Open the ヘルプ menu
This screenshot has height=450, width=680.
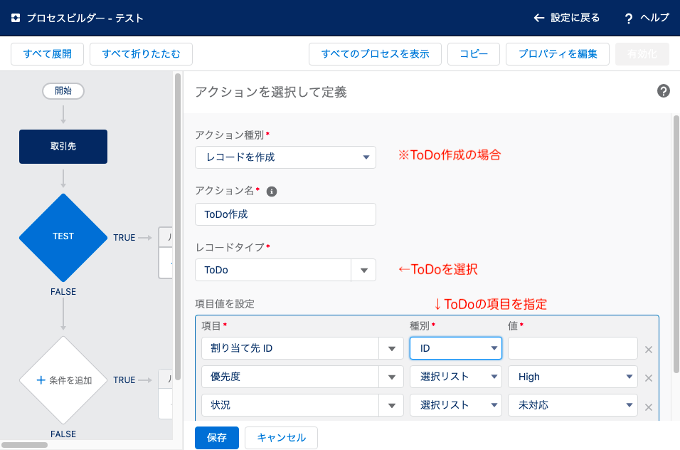[x=647, y=18]
